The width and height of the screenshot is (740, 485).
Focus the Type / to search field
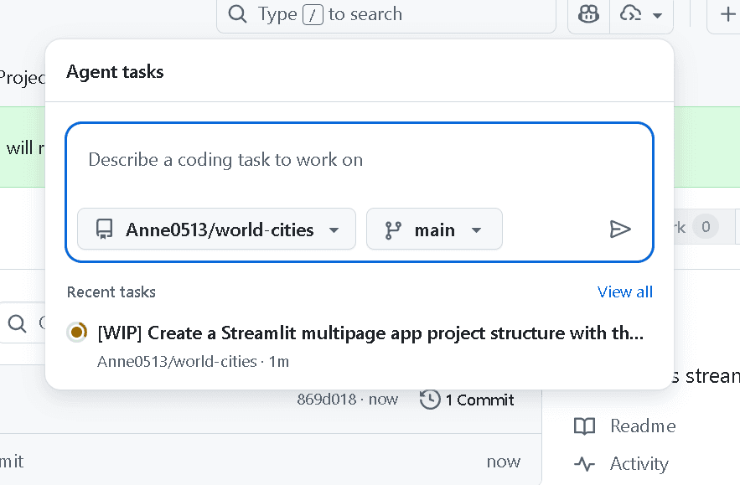pyautogui.click(x=386, y=14)
